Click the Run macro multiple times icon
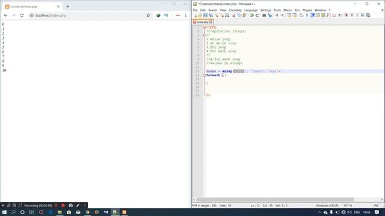 pos(363,16)
